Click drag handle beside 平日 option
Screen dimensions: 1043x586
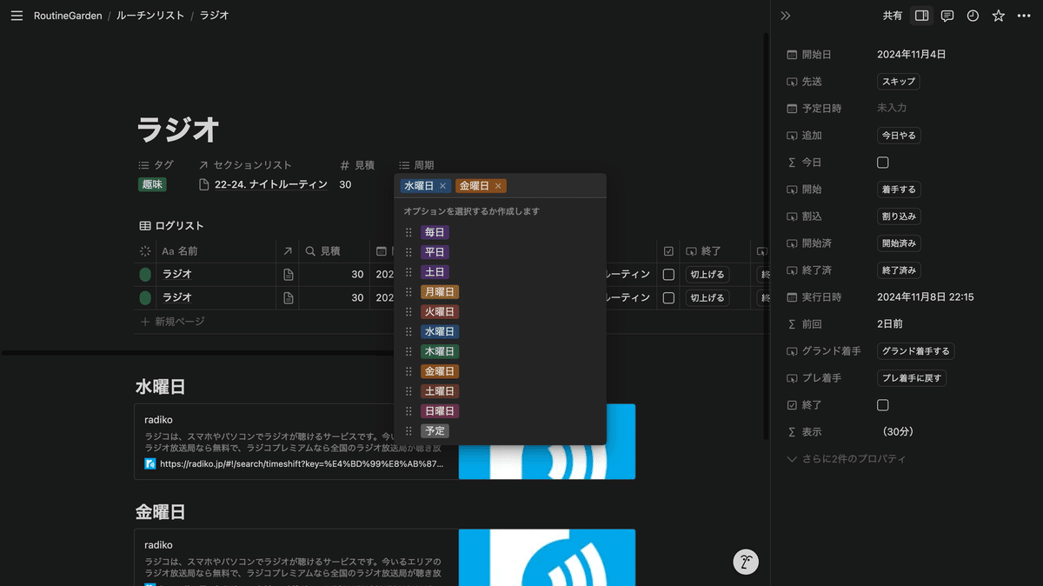point(409,252)
